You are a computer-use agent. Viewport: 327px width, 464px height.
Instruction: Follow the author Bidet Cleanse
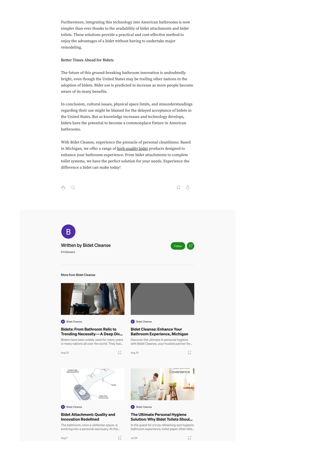pos(178,246)
